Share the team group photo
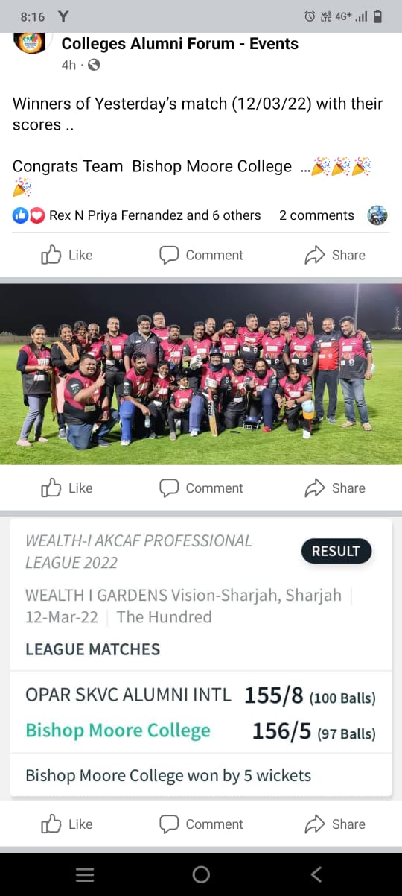 [335, 488]
